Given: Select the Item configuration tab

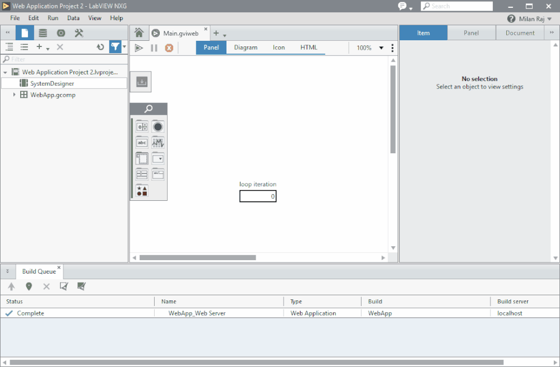Looking at the screenshot, I should pos(423,33).
